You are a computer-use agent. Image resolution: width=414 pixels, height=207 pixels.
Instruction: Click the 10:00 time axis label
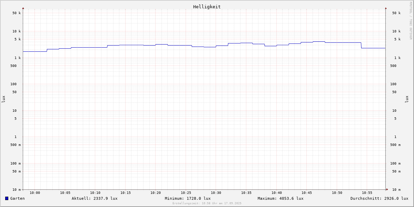(35, 193)
